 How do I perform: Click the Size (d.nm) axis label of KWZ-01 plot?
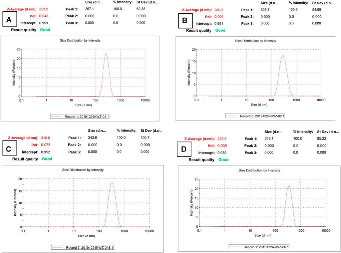coord(84,105)
